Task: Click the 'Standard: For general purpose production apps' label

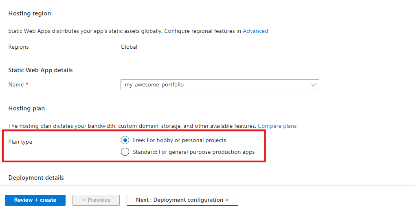Action: 193,152
